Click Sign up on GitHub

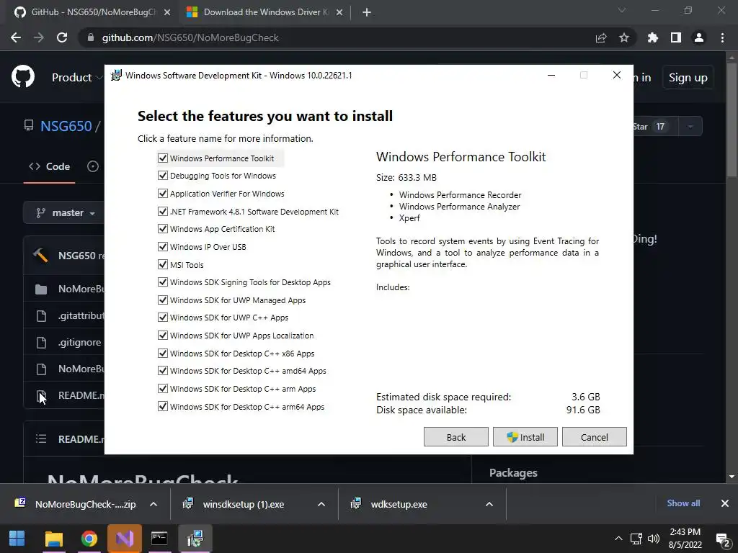688,78
